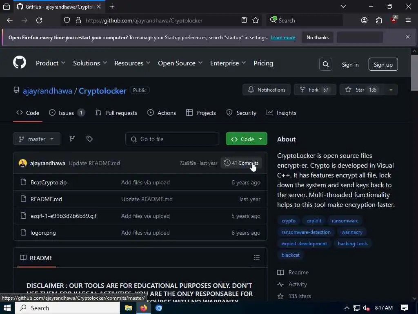Open the list all tabs chevron
The image size is (418, 314).
point(343,7)
